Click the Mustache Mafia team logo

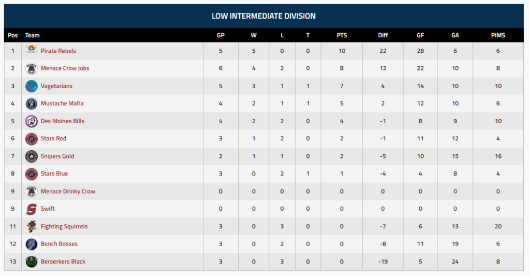[x=32, y=104]
